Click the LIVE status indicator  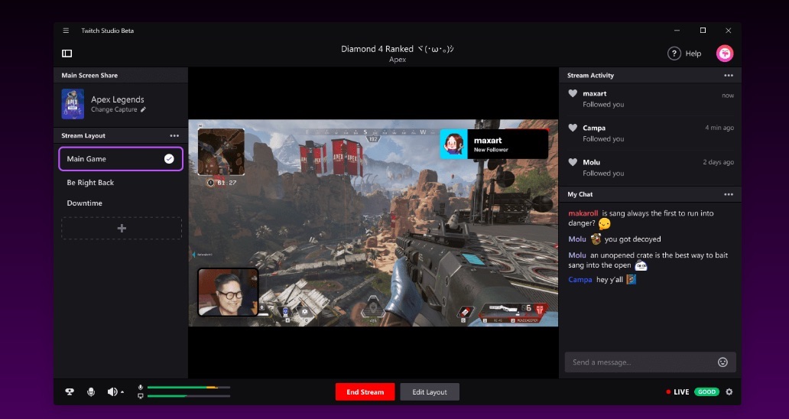click(x=677, y=391)
